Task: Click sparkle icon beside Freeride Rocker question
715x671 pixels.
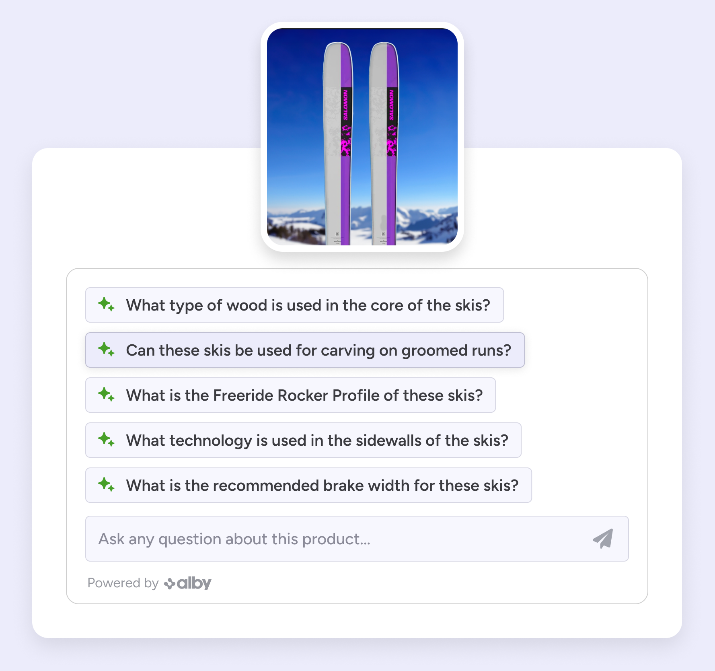Action: 106,395
